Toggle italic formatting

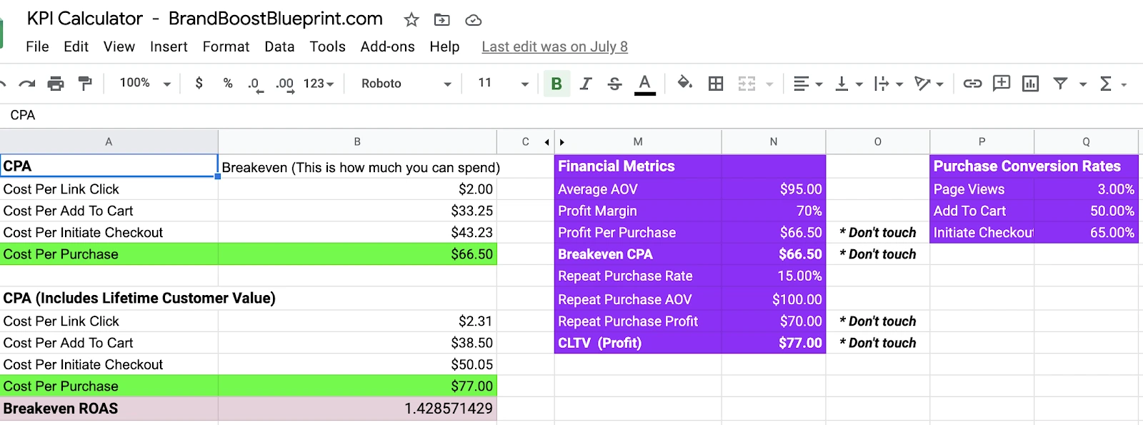(586, 84)
